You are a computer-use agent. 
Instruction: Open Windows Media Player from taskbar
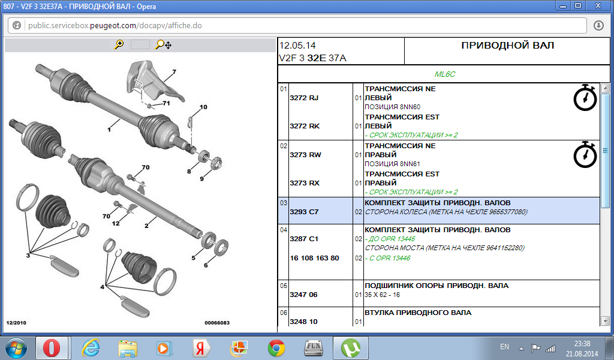click(162, 347)
